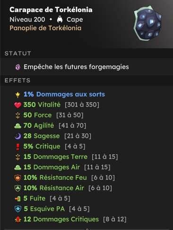Click the green cloud Agilité icon
The height and width of the screenshot is (230, 173).
17,126
